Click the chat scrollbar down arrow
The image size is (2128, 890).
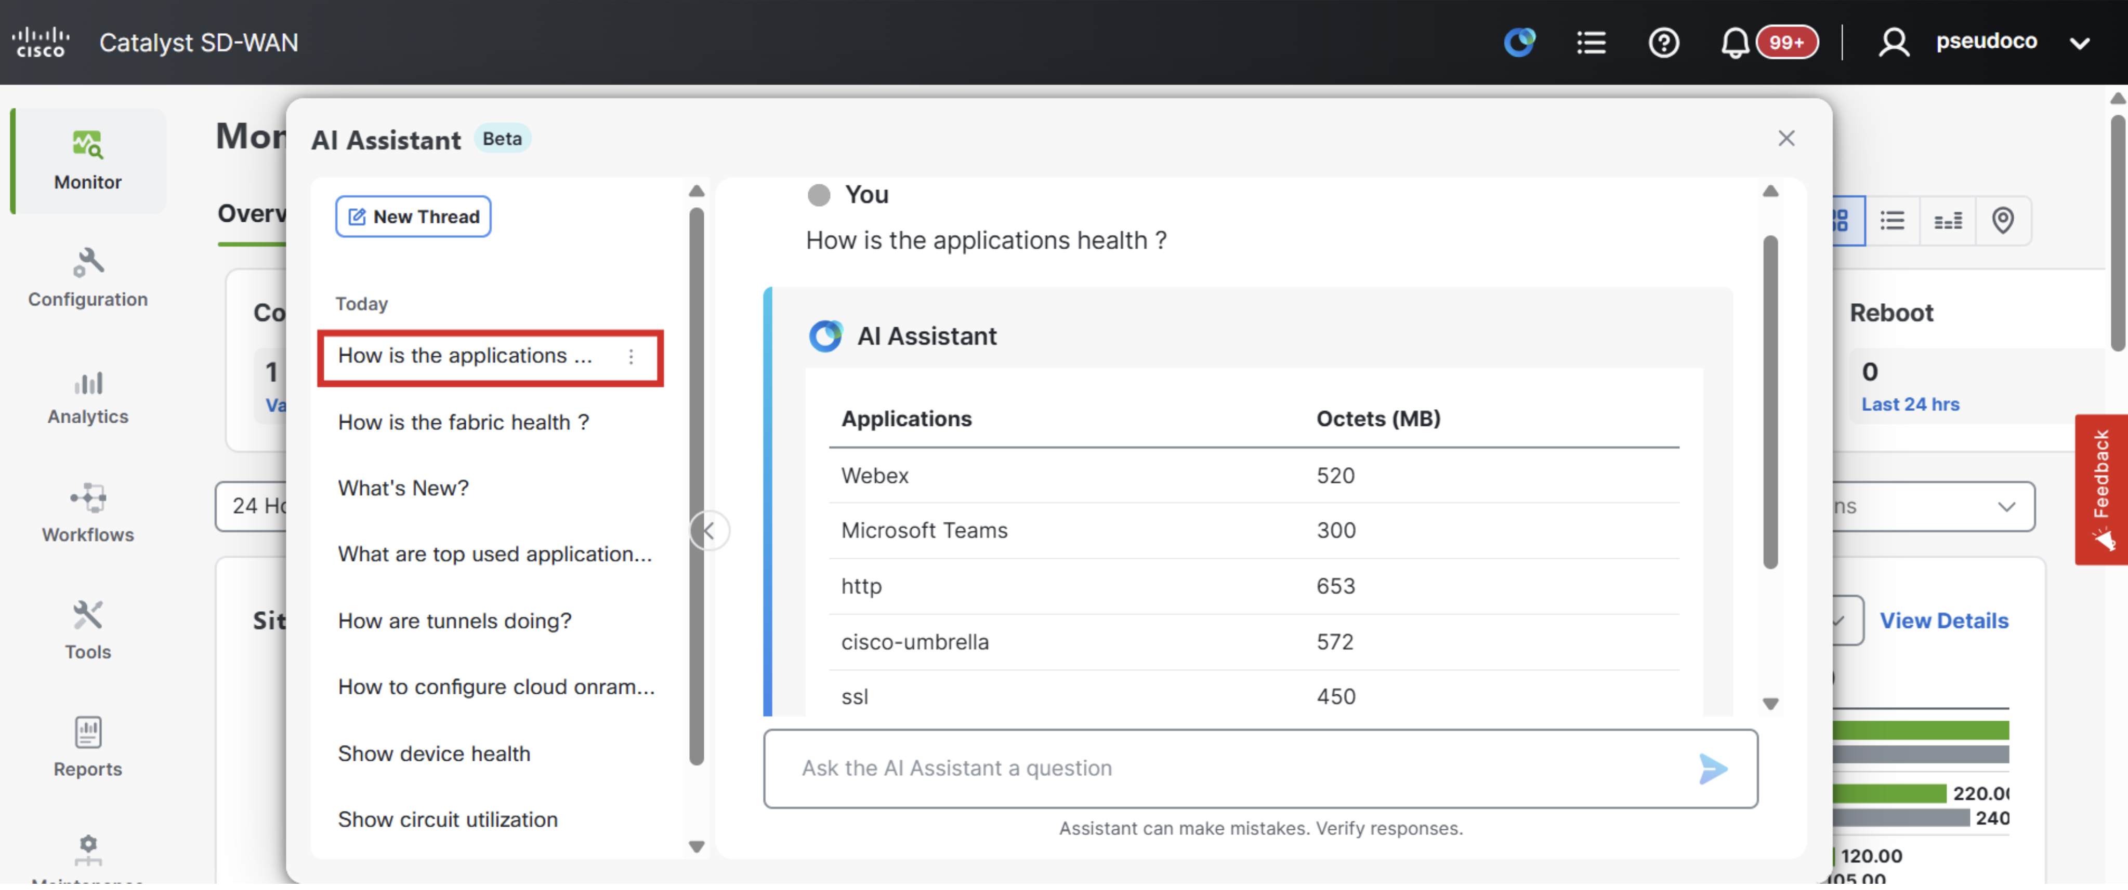pos(1770,704)
